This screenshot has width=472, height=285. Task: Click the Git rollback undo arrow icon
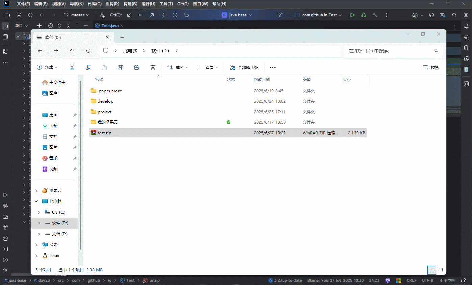(x=186, y=15)
